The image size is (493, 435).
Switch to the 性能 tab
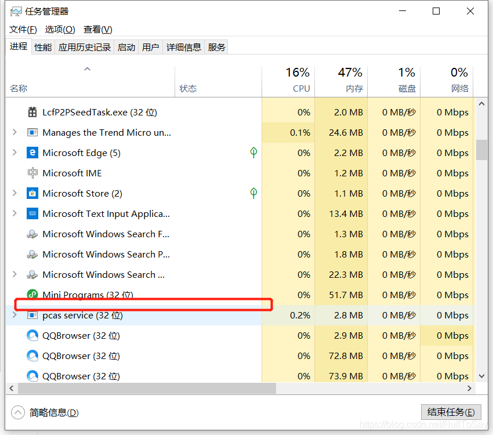click(43, 47)
